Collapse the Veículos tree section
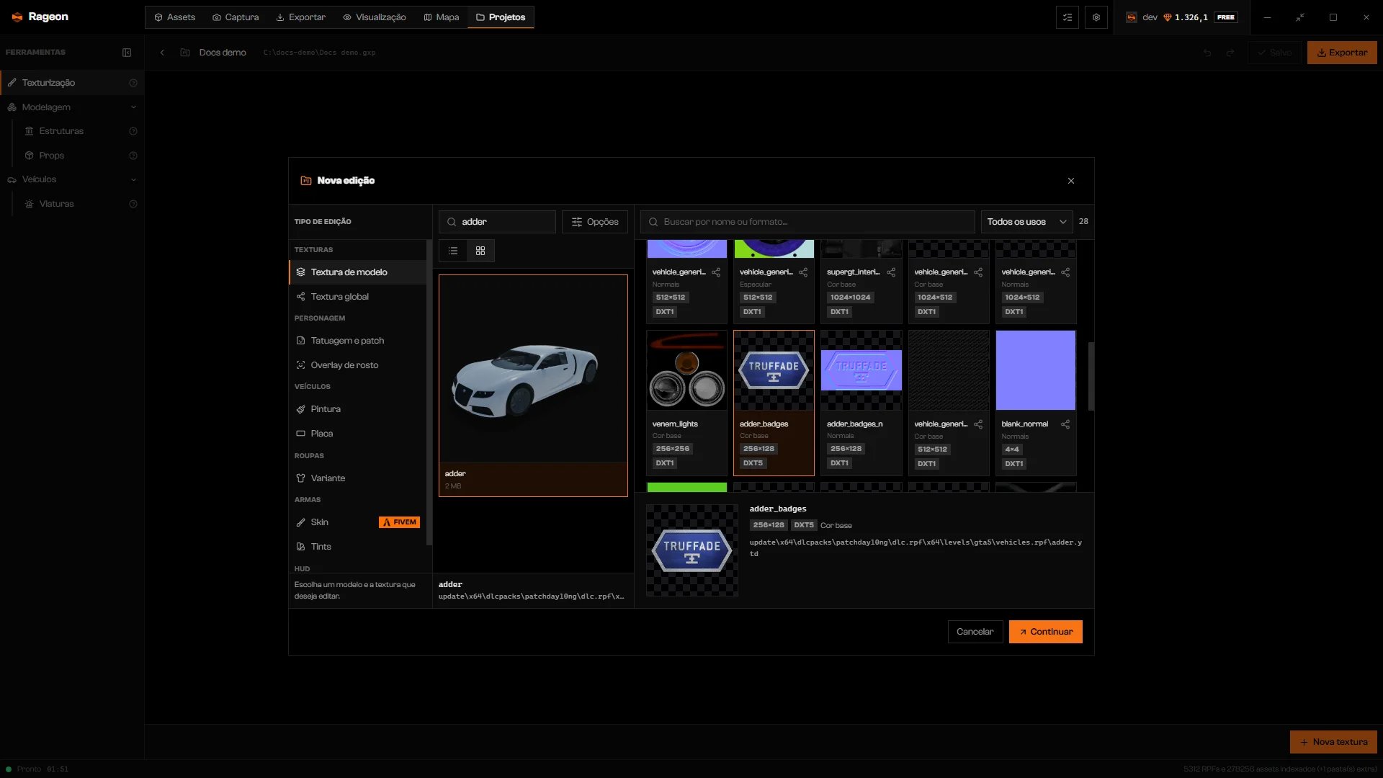Screen dimensions: 1383x778 (x=133, y=179)
